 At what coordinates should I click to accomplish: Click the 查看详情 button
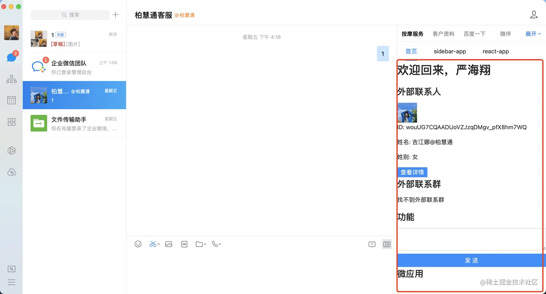pyautogui.click(x=412, y=172)
